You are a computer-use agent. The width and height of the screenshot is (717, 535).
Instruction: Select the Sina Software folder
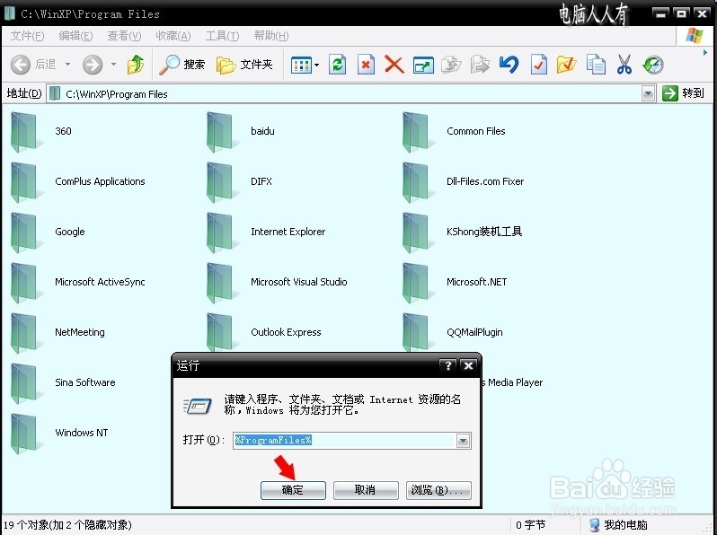point(63,383)
